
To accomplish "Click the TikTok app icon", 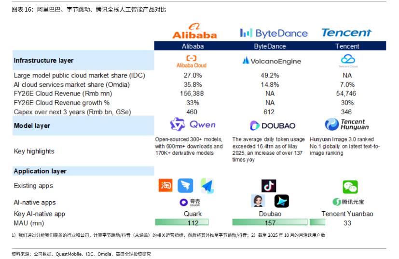I will [x=269, y=186].
